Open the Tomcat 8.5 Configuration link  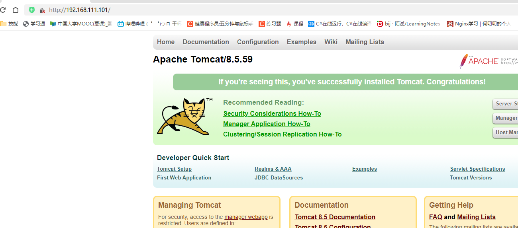click(x=333, y=226)
